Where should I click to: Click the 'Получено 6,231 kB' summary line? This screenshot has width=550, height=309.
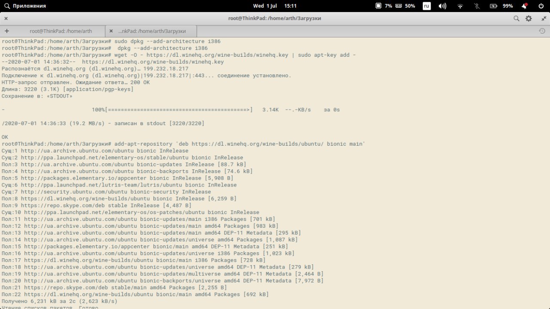point(59,301)
